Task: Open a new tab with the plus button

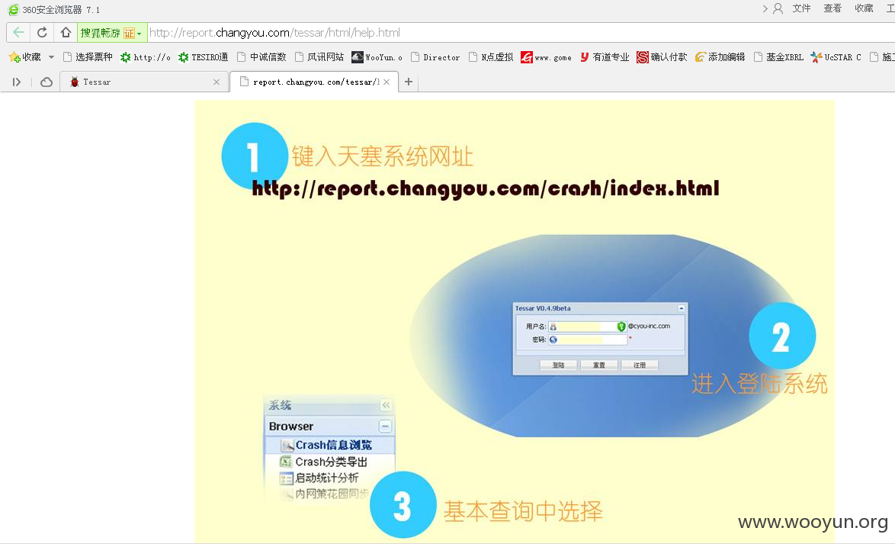Action: coord(408,82)
